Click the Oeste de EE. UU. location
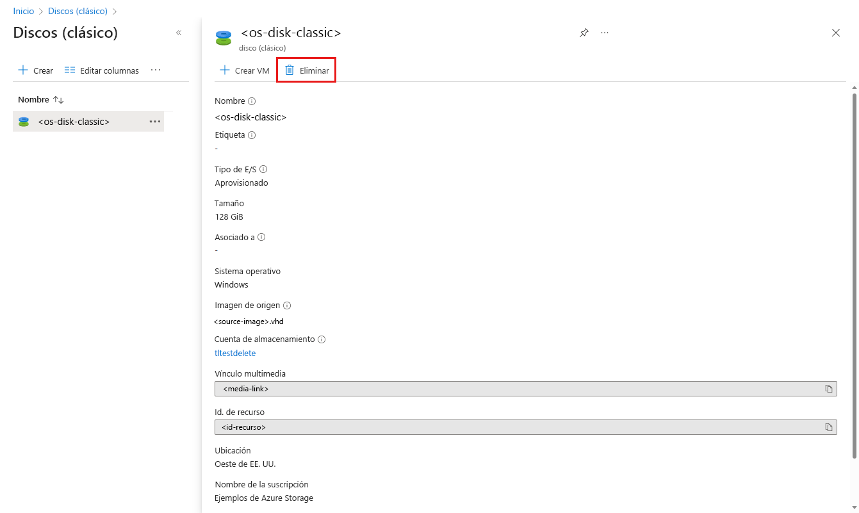The image size is (859, 513). click(x=245, y=464)
